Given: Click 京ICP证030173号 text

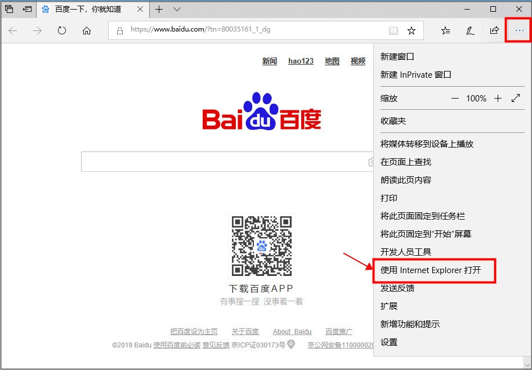Looking at the screenshot, I should [258, 345].
